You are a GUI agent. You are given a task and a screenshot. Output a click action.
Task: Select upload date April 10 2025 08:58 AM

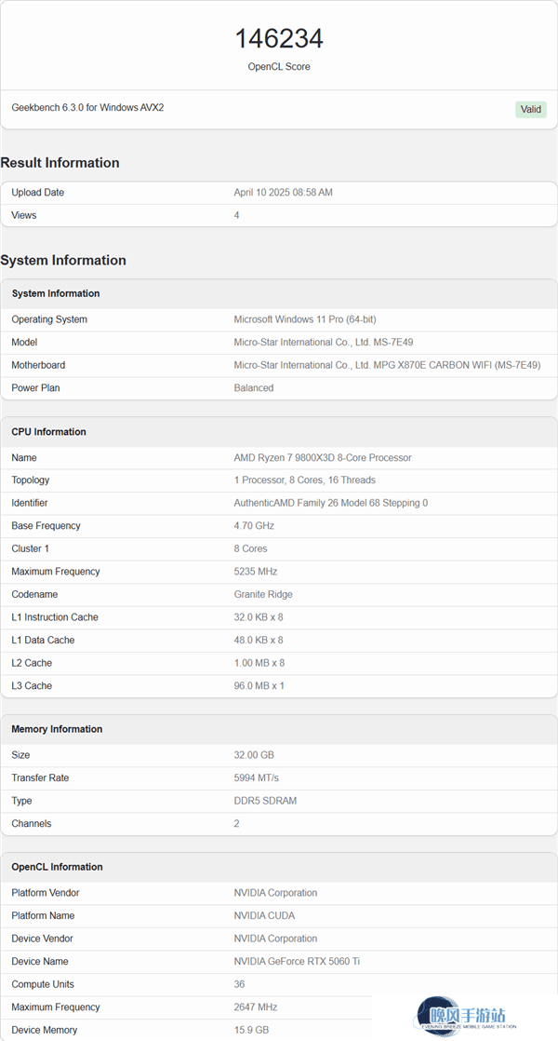pyautogui.click(x=283, y=193)
